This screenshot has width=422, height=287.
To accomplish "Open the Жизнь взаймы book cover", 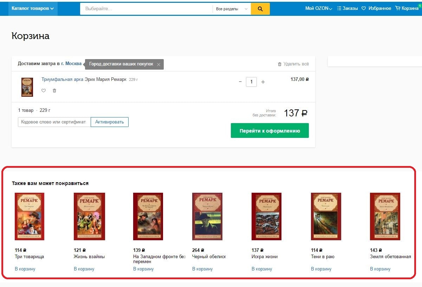I will click(x=89, y=216).
